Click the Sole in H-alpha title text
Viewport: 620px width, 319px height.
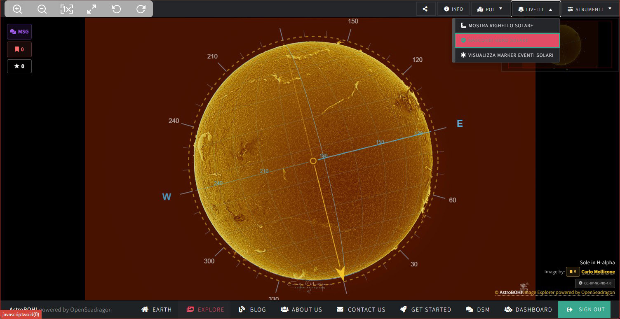click(597, 263)
